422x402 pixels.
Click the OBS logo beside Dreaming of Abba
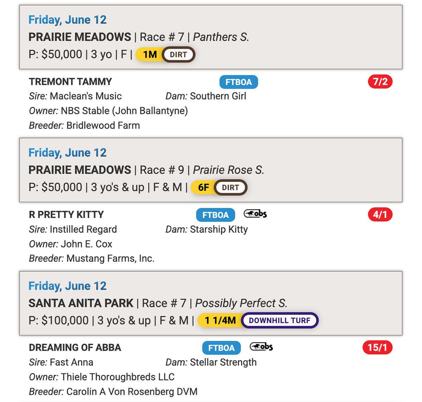tap(261, 347)
